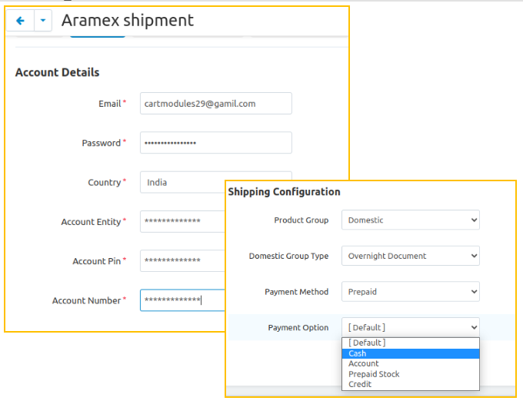
Task: Click the Payment Option label
Action: (298, 328)
